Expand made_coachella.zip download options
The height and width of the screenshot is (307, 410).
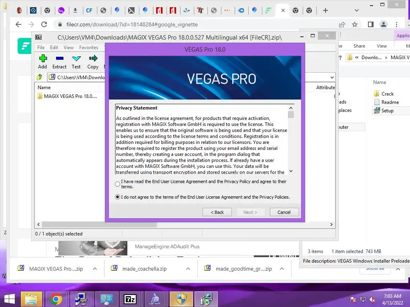188,269
